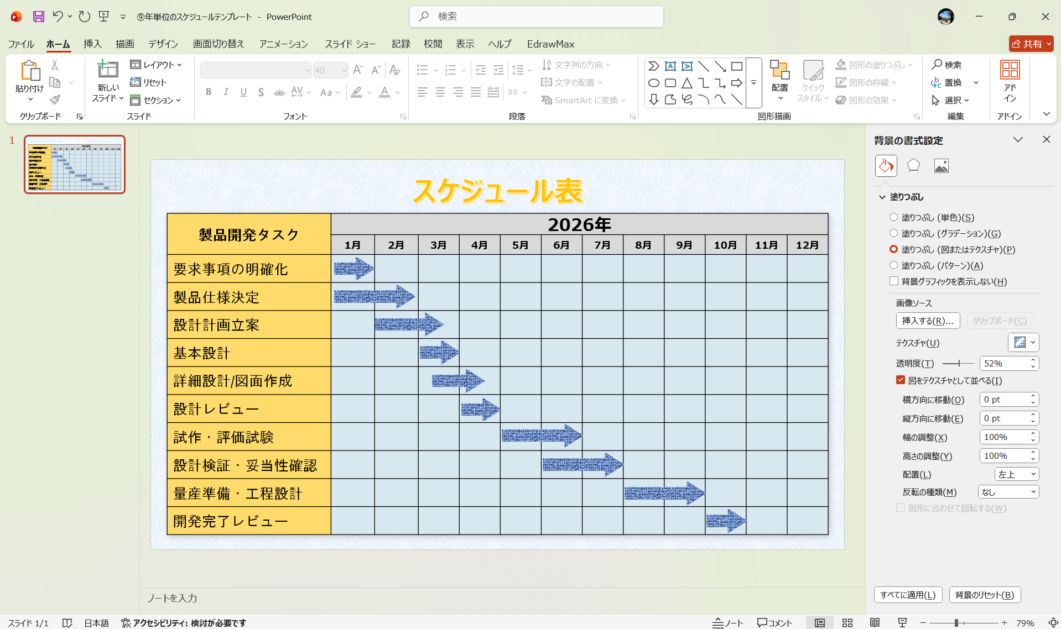Open the 画像 fill icon in pane
Screen dimensions: 1061x629
(x=942, y=166)
